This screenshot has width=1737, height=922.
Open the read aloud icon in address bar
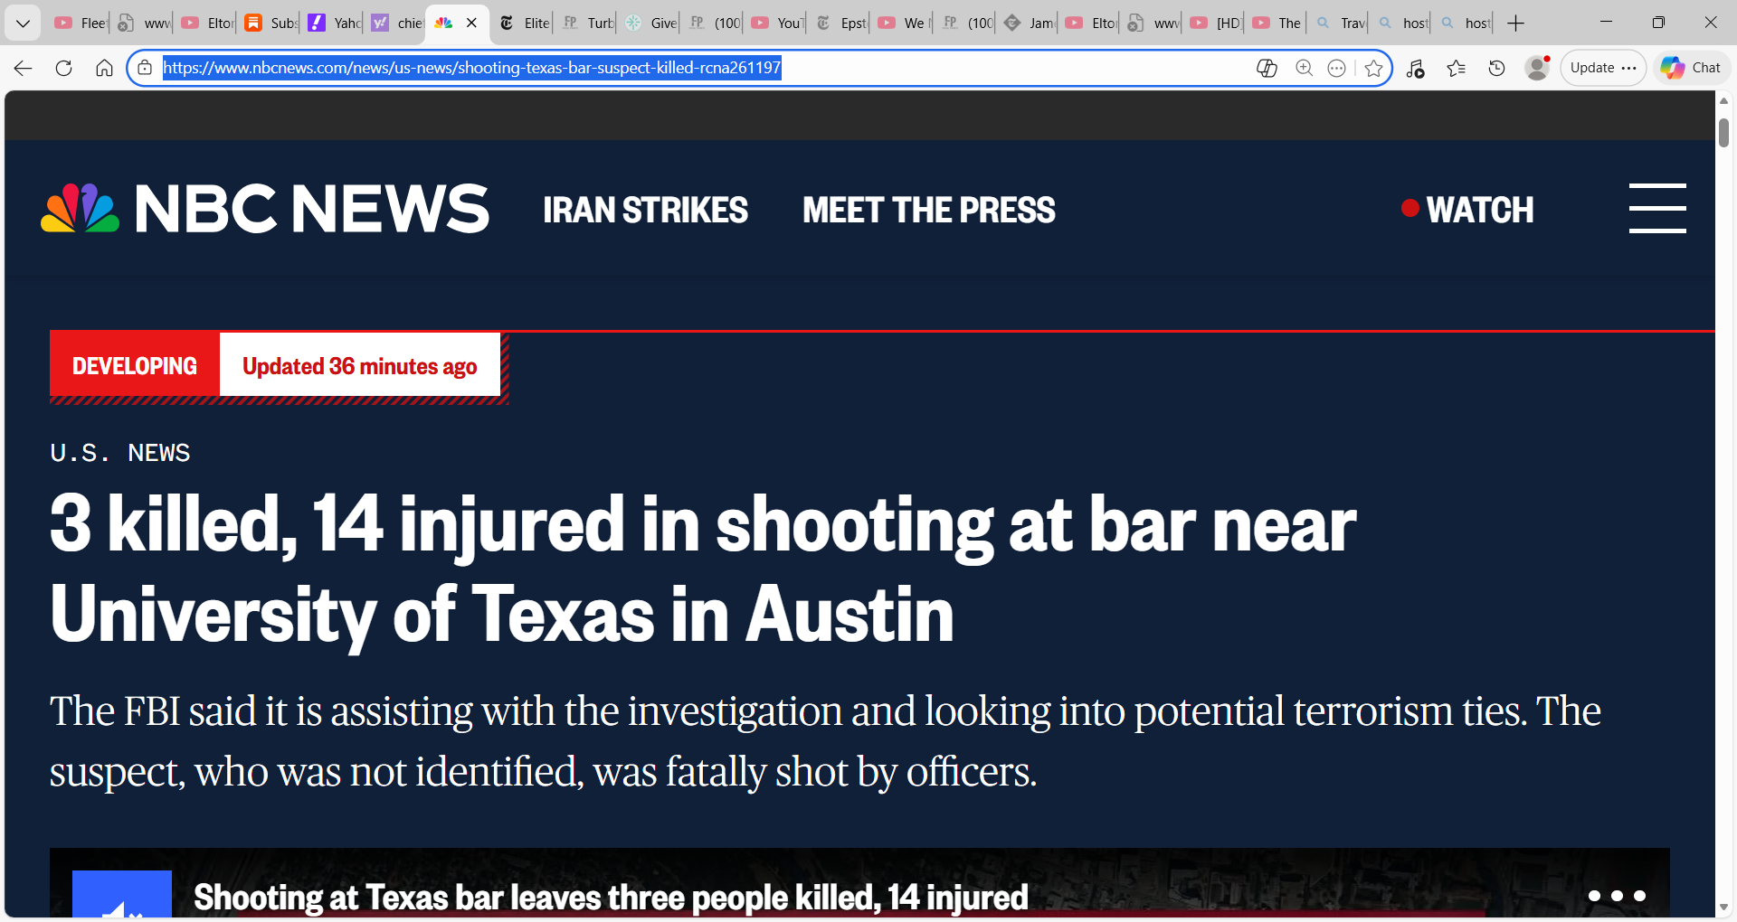pos(1267,68)
